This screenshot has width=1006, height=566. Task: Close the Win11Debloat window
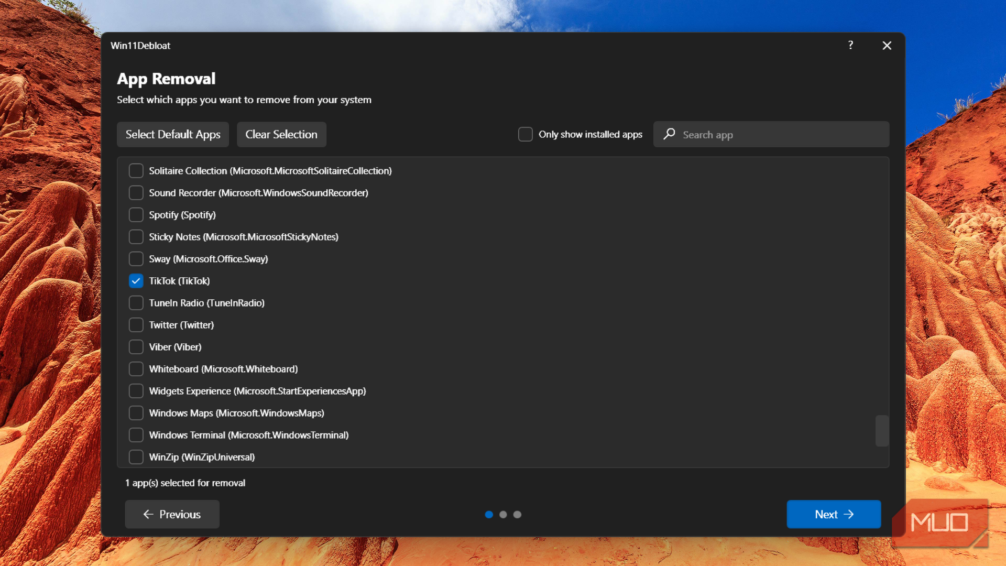coord(887,46)
